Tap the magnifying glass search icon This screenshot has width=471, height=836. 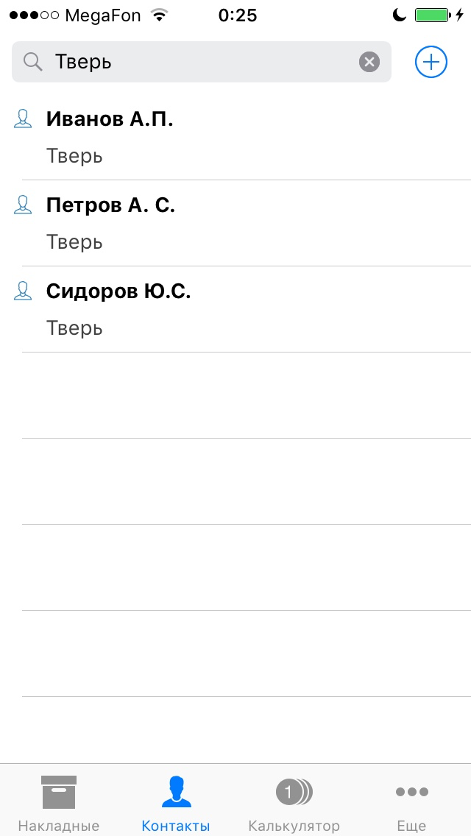tap(33, 63)
